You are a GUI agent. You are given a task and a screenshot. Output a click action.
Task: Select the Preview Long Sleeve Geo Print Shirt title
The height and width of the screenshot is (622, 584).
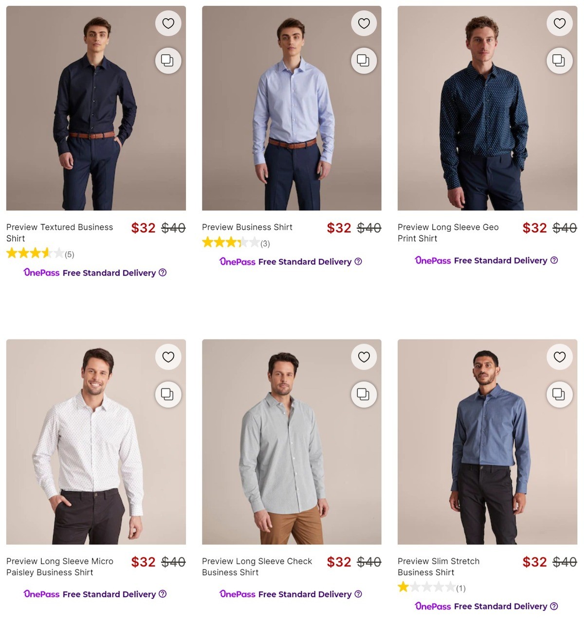tap(447, 233)
